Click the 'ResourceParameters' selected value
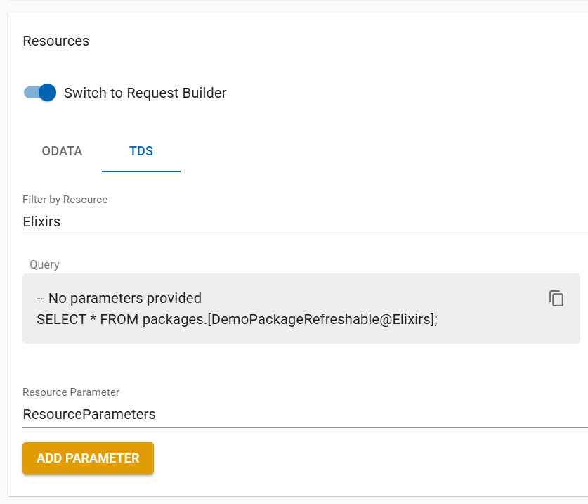This screenshot has height=504, width=588. pos(89,414)
